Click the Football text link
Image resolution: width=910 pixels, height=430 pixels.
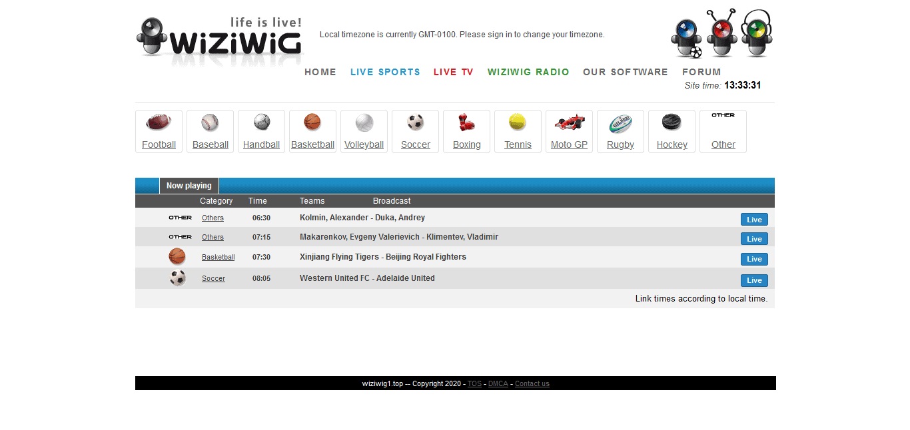tap(159, 144)
